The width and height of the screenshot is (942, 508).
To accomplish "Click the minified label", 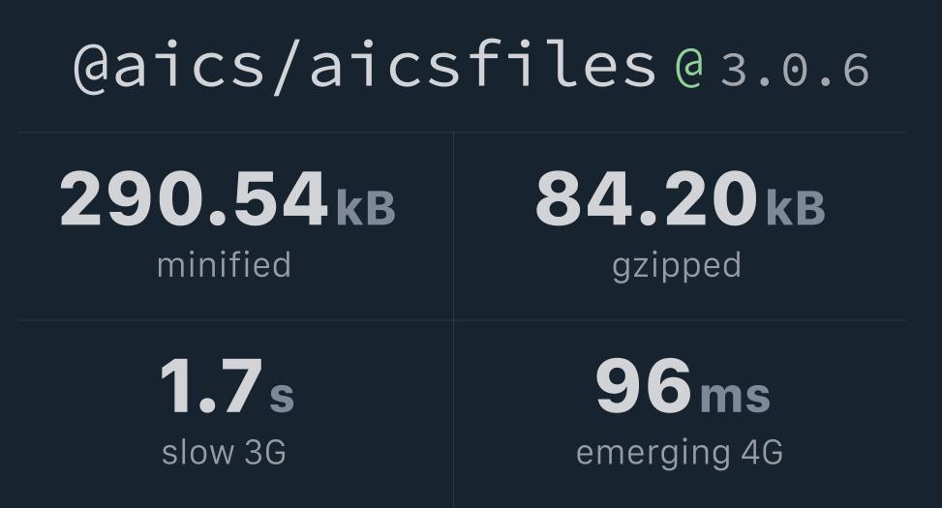I will tap(224, 265).
